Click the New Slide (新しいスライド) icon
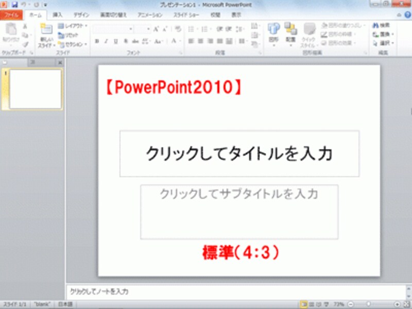412x309 pixels. pyautogui.click(x=46, y=29)
